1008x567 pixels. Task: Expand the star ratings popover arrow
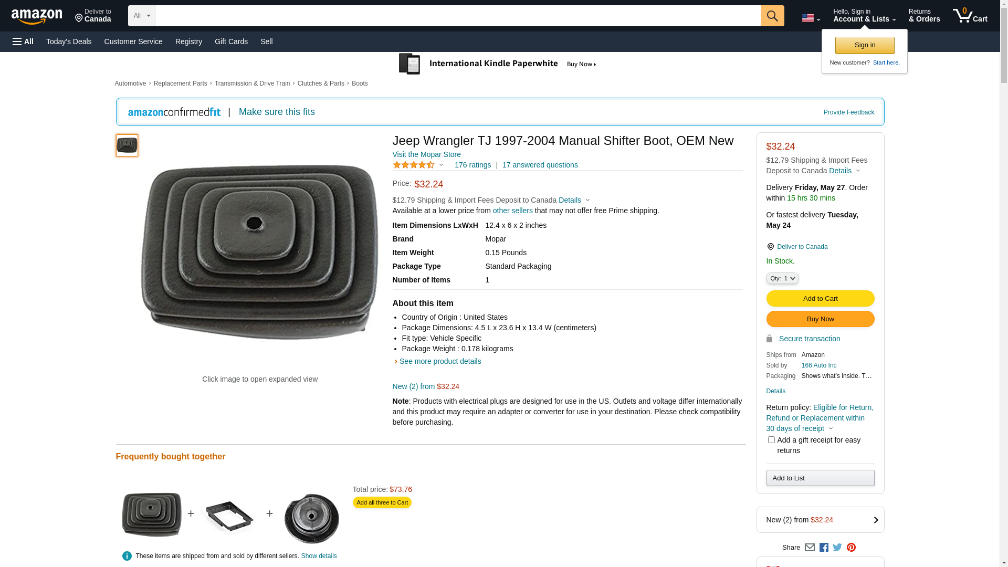click(x=441, y=165)
